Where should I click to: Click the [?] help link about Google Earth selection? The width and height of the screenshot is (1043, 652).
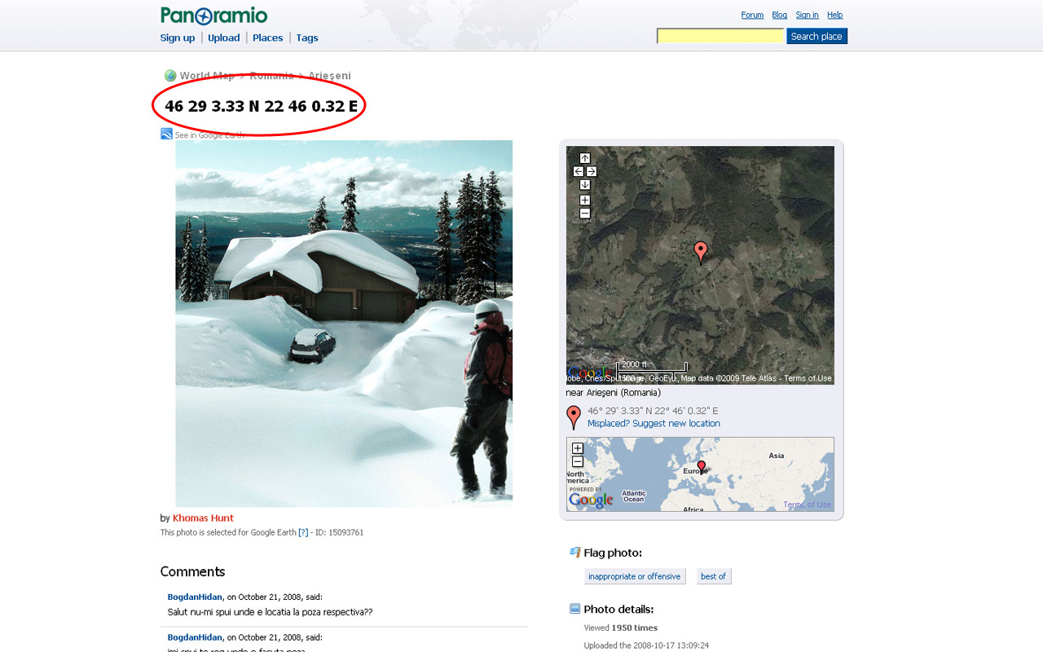coord(303,533)
